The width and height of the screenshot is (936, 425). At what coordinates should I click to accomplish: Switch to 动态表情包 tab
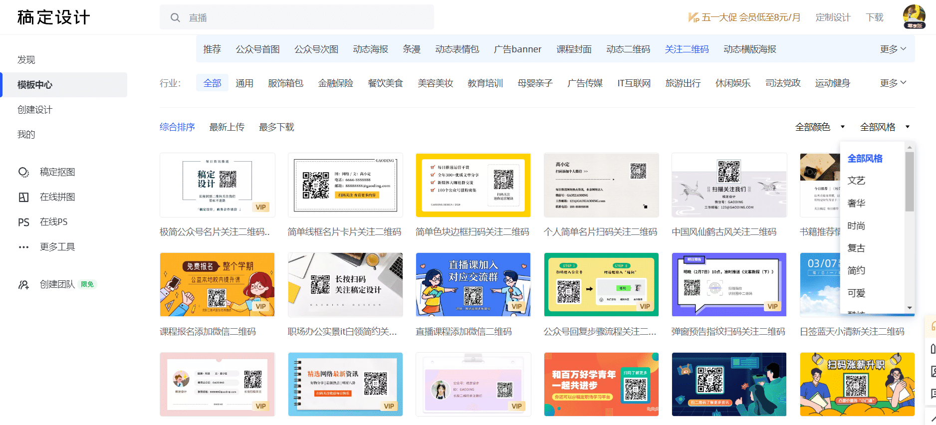[457, 49]
